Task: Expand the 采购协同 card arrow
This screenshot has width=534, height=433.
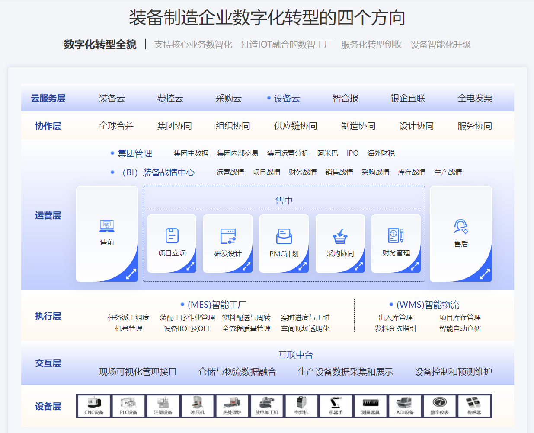Action: point(359,267)
